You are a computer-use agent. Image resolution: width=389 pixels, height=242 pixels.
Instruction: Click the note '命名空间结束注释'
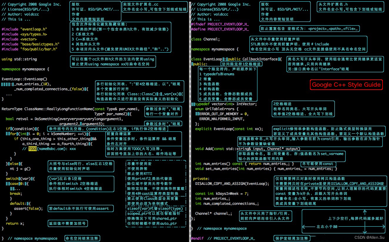pyautogui.click(x=82, y=238)
